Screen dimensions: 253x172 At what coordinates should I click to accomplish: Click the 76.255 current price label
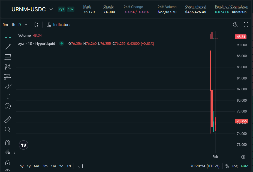pos(241,121)
